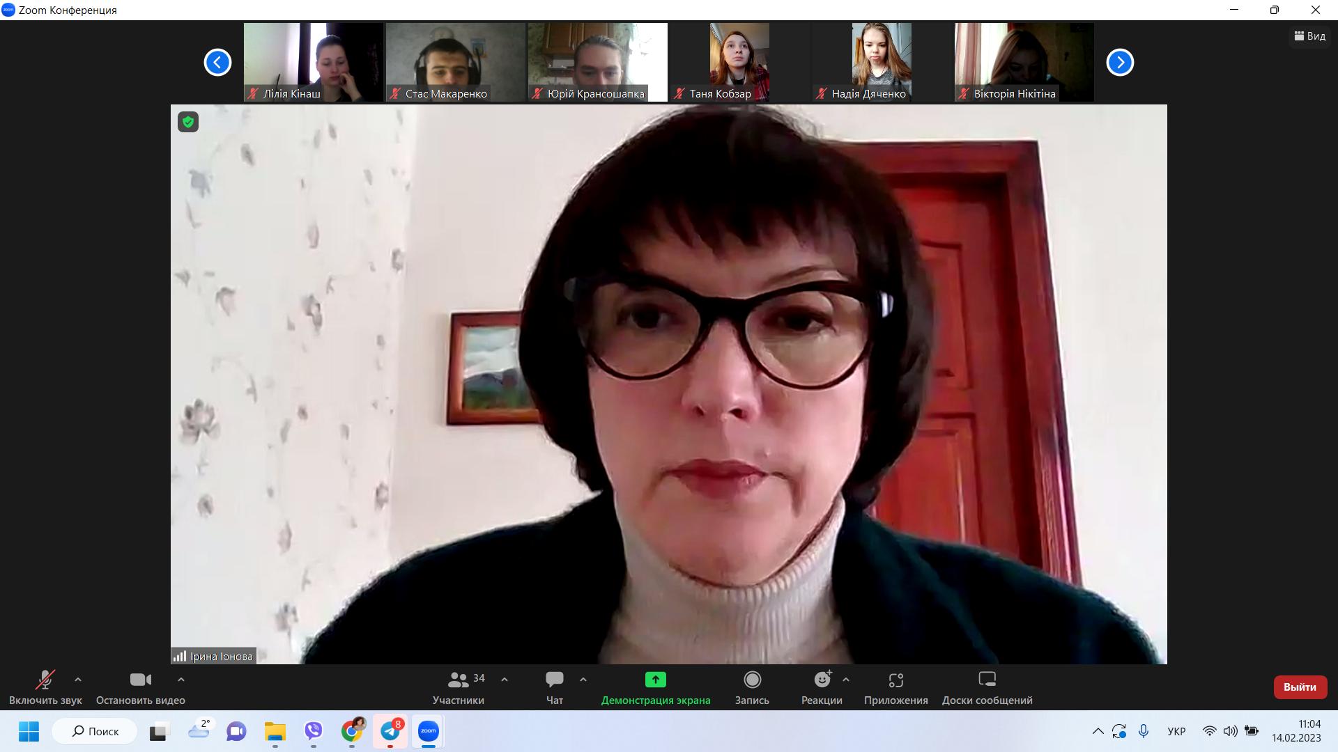Viewport: 1338px width, 752px height.
Task: Click the green encryption shield icon
Action: click(188, 122)
